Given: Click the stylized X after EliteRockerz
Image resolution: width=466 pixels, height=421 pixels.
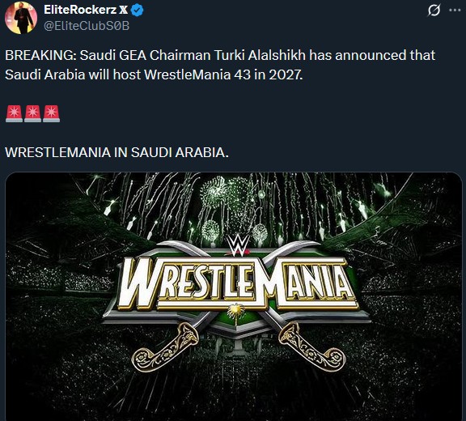Looking at the screenshot, I should coord(123,10).
